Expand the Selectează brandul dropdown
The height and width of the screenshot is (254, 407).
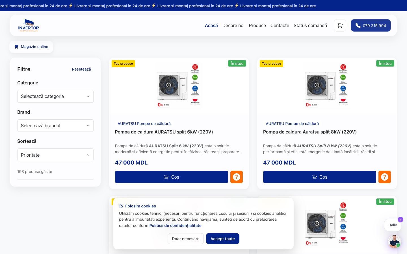[55, 126]
